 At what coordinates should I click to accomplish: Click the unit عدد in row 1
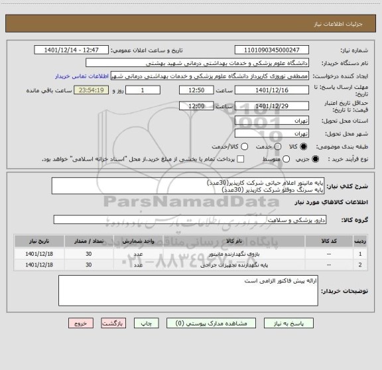click(138, 254)
